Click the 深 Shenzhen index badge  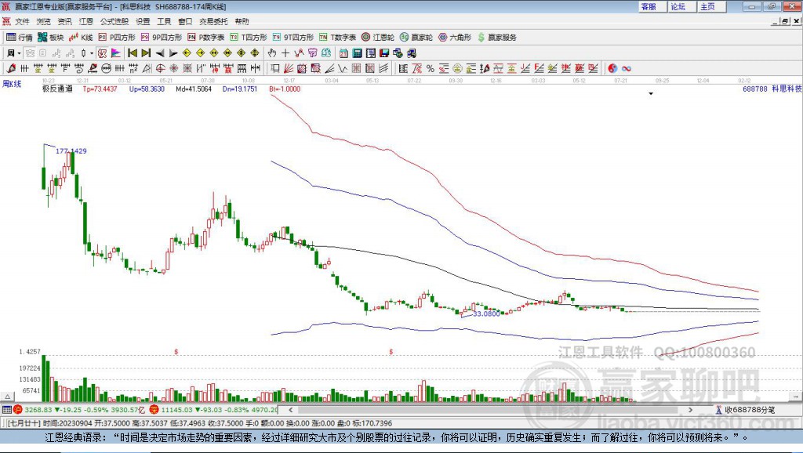click(154, 409)
